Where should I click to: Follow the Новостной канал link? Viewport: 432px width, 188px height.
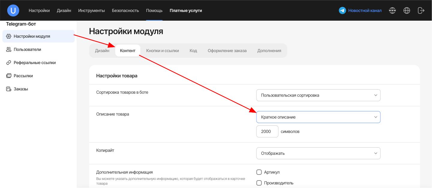[x=365, y=10]
